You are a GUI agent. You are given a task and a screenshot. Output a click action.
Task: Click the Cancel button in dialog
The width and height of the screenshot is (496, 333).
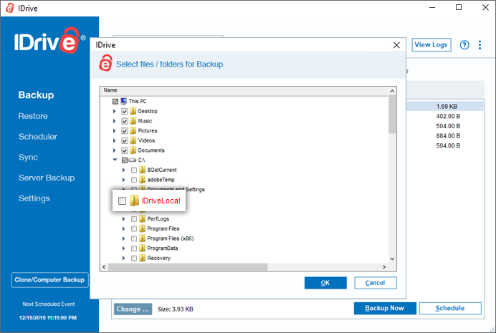[x=375, y=283]
